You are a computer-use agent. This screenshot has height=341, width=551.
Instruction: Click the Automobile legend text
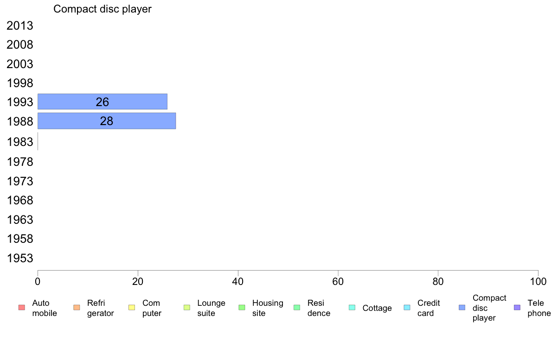[x=44, y=308]
